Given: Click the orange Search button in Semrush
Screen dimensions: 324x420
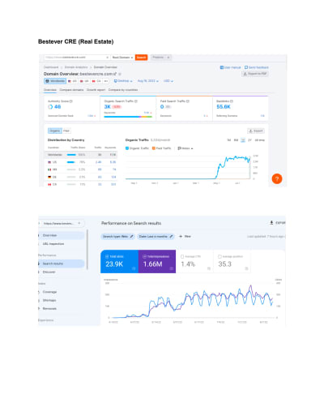Looking at the screenshot, I should [x=141, y=58].
